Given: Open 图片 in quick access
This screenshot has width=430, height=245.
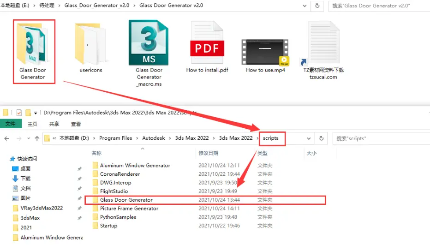Looking at the screenshot, I should point(25,198).
